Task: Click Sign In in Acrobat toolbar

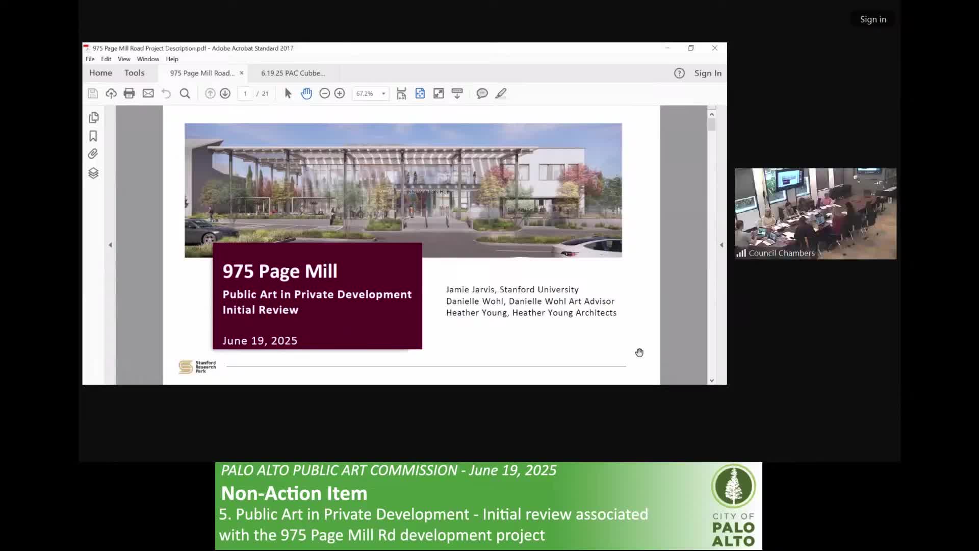Action: (x=707, y=73)
